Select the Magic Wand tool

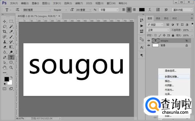pos(11,27)
